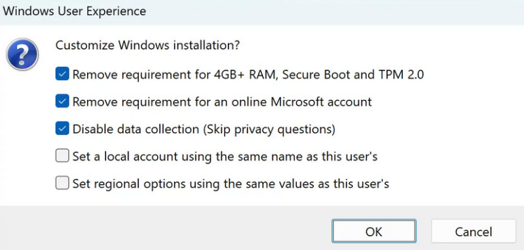The width and height of the screenshot is (524, 250).
Task: Enable the Set a local account checkbox
Action: point(62,156)
